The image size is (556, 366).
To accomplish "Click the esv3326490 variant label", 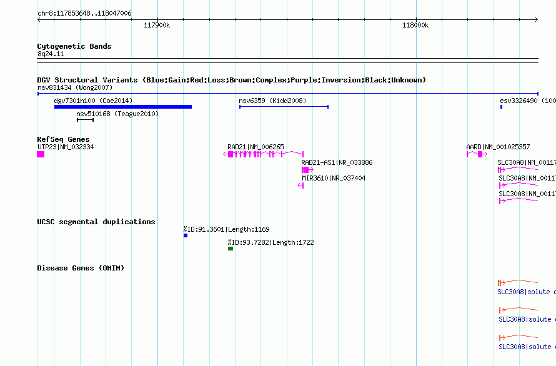I will click(x=528, y=101).
